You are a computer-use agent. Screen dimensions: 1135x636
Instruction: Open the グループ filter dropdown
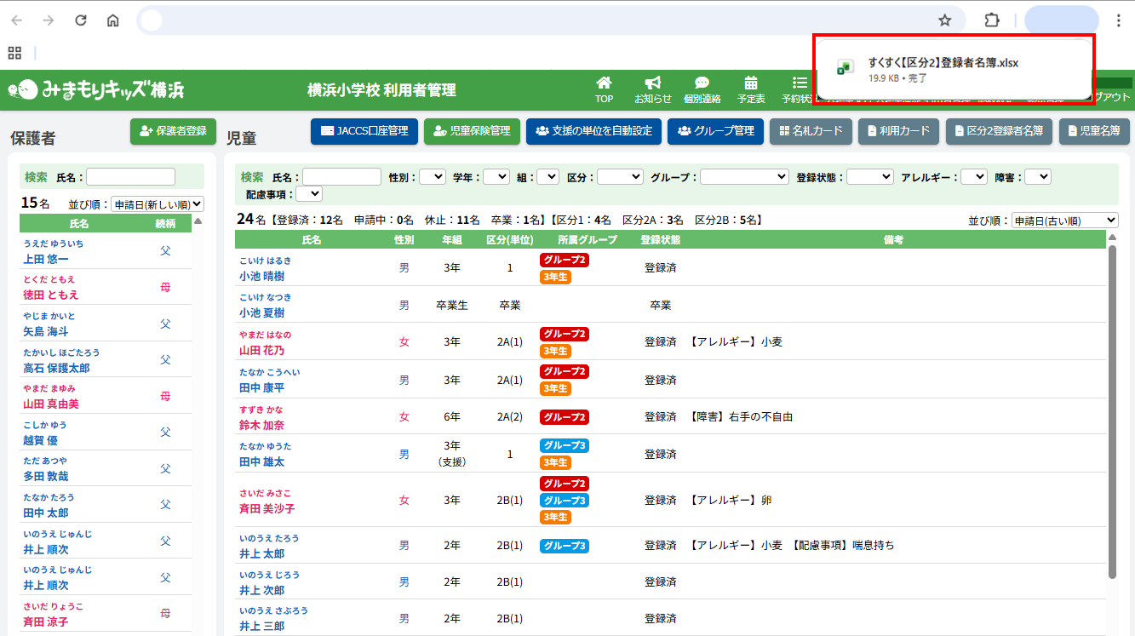tap(744, 177)
